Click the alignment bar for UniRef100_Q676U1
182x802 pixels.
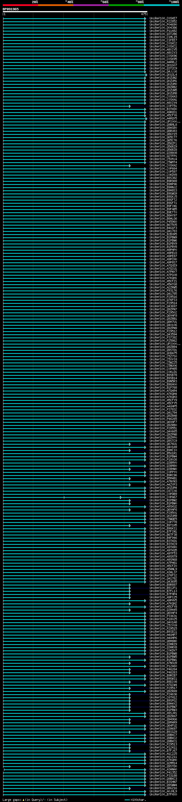pos(67,444)
